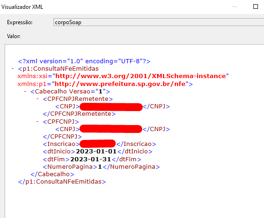This screenshot has height=218, width=264.
Task: Click the closing /Cabecalho tag
Action: pyautogui.click(x=52, y=174)
